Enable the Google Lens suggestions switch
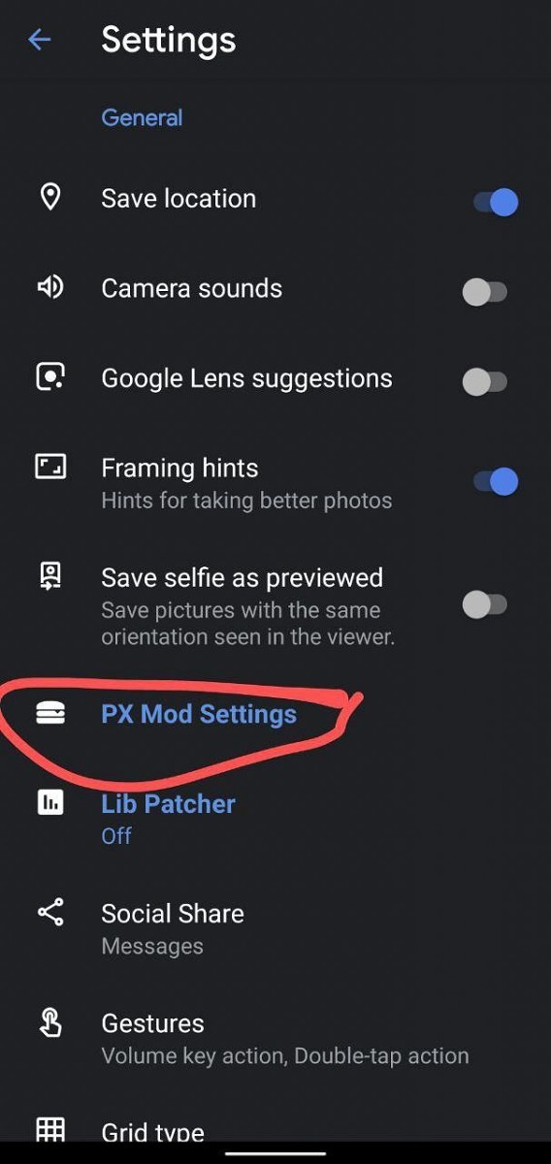 tap(485, 381)
